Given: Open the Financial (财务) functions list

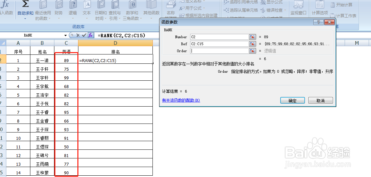Looking at the screenshot, I should click(x=59, y=11).
